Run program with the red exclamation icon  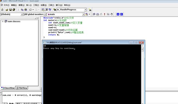click(x=105, y=14)
